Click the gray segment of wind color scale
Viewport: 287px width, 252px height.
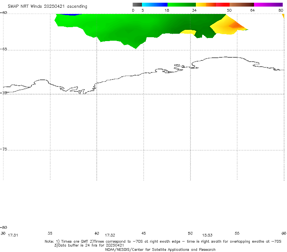pyautogui.click(x=137, y=5)
